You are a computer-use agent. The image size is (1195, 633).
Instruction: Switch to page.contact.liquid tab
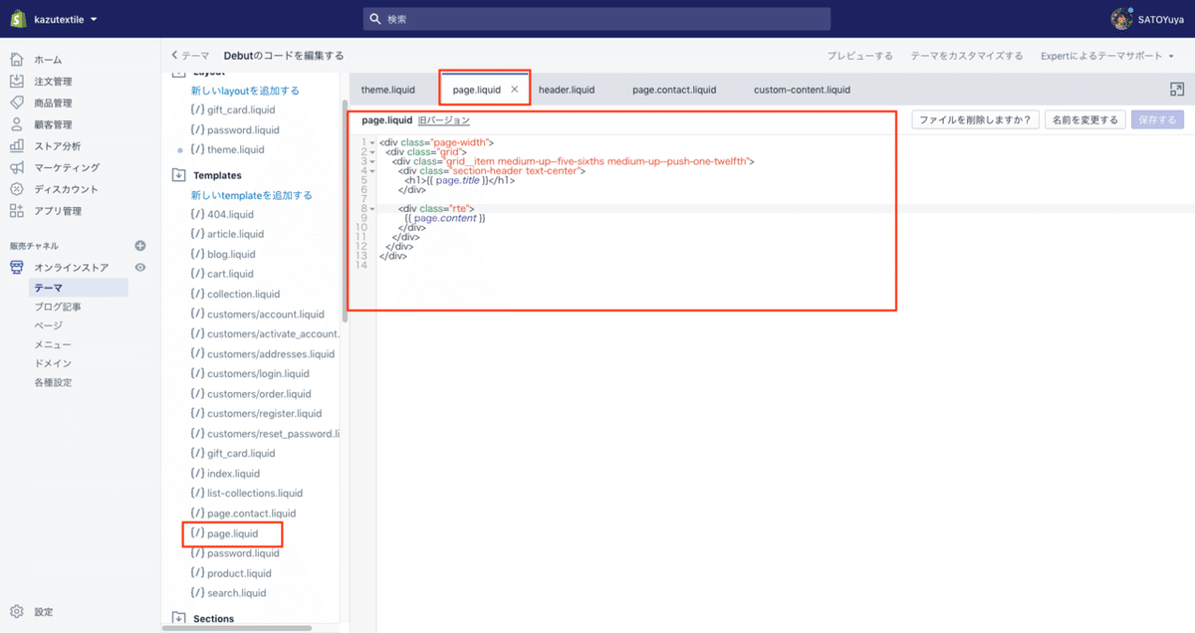point(674,90)
